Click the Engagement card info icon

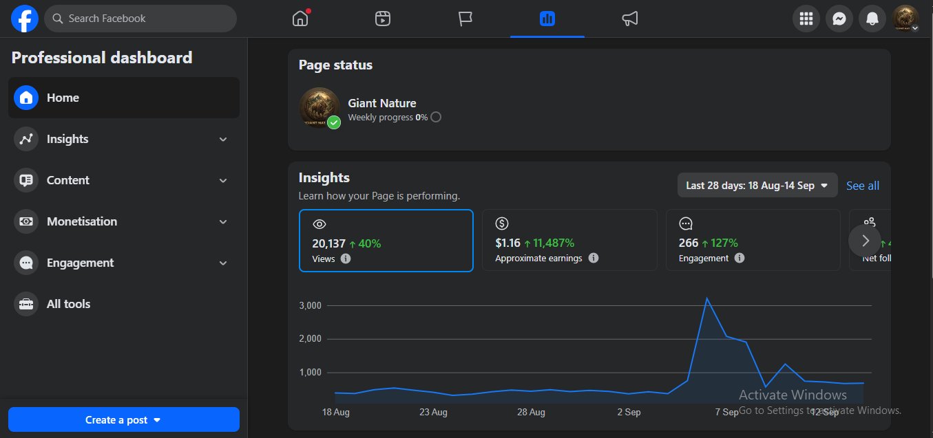click(740, 258)
